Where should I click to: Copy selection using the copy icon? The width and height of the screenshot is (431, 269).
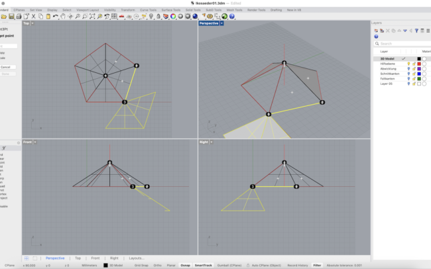40,17
